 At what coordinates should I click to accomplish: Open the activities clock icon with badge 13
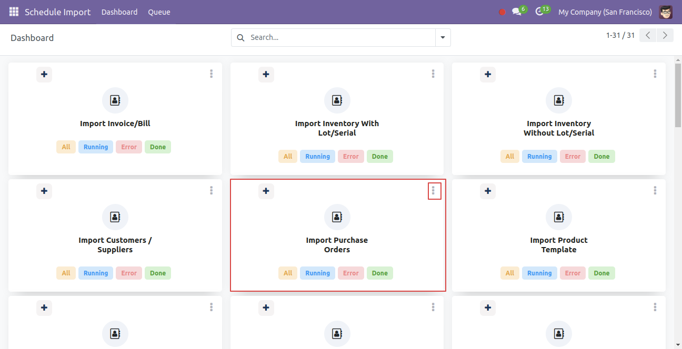coord(543,11)
